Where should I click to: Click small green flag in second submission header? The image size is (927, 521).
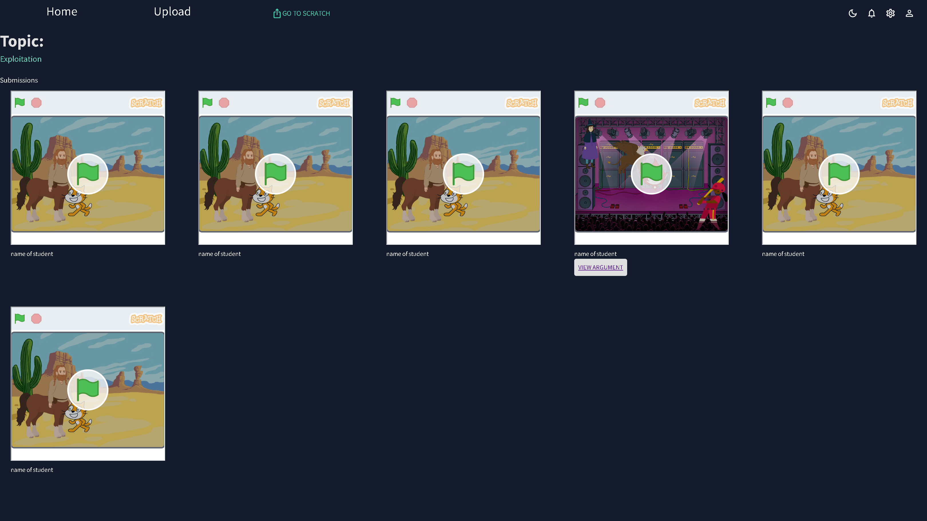click(207, 103)
